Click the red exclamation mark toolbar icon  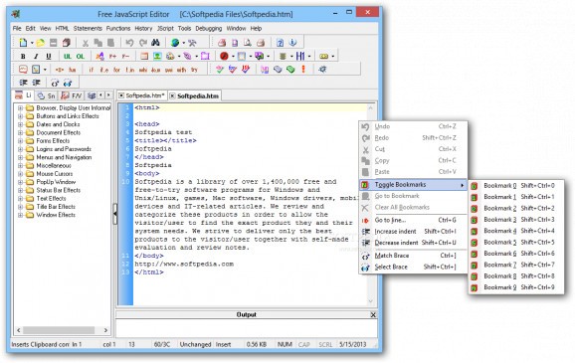click(x=303, y=69)
